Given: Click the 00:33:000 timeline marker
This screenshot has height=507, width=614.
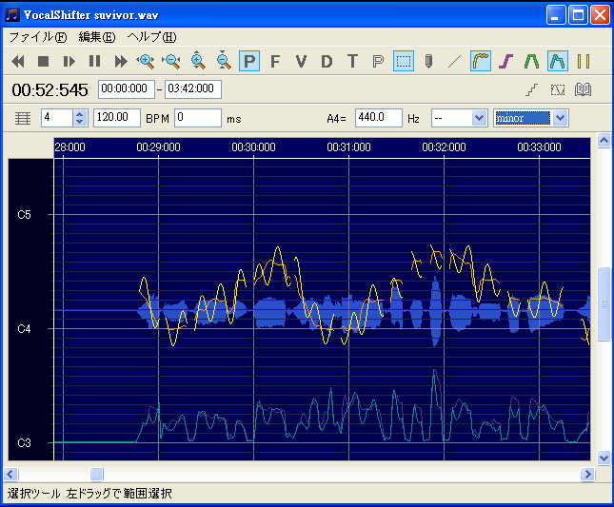Looking at the screenshot, I should point(539,147).
